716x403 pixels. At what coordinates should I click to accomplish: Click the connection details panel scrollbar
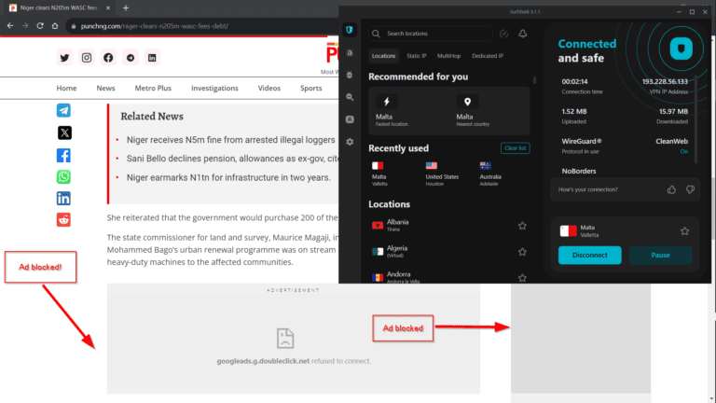point(695,119)
